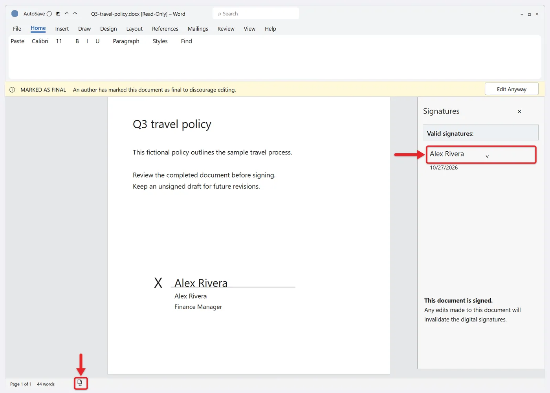Open the Paragraph group

126,41
